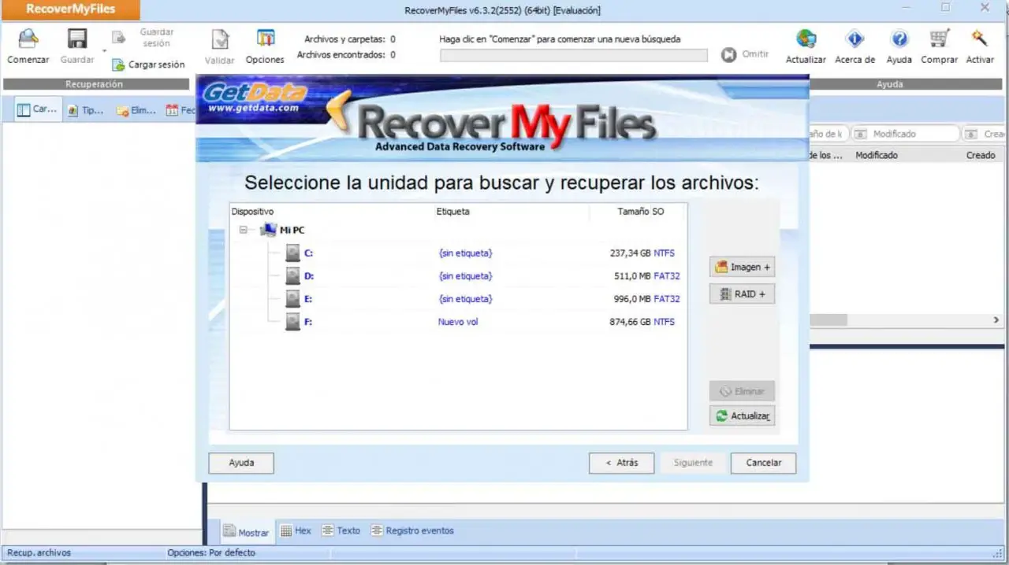Click the Siguiente button
The image size is (1009, 565).
click(x=693, y=463)
